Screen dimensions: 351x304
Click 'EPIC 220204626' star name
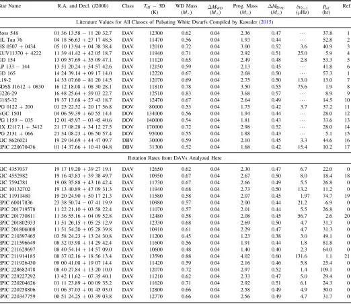(x=17, y=283)
